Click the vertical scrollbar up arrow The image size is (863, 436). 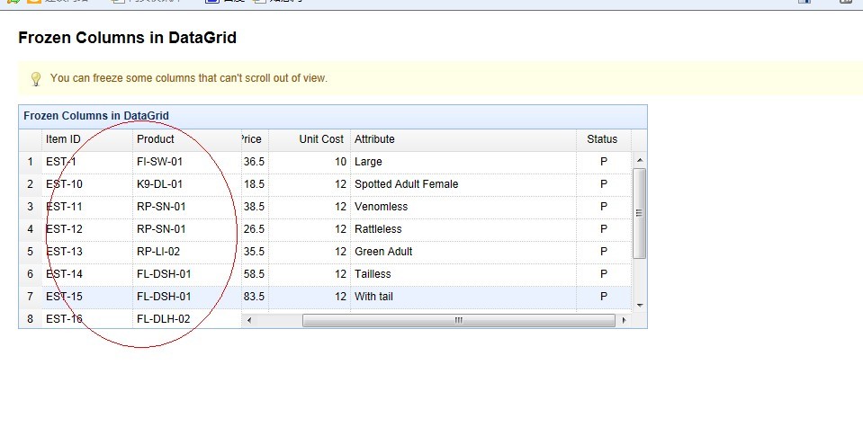point(640,161)
